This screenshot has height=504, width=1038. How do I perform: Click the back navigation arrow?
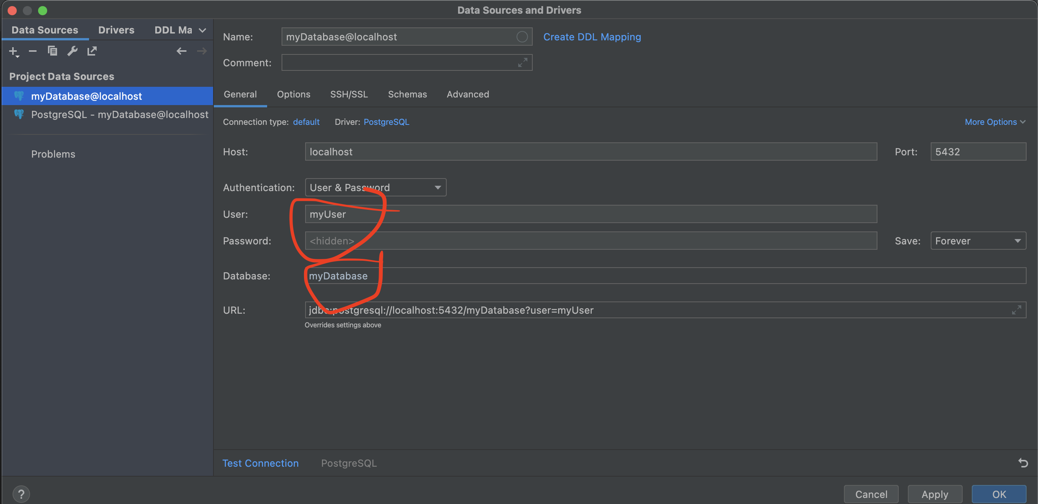point(181,51)
